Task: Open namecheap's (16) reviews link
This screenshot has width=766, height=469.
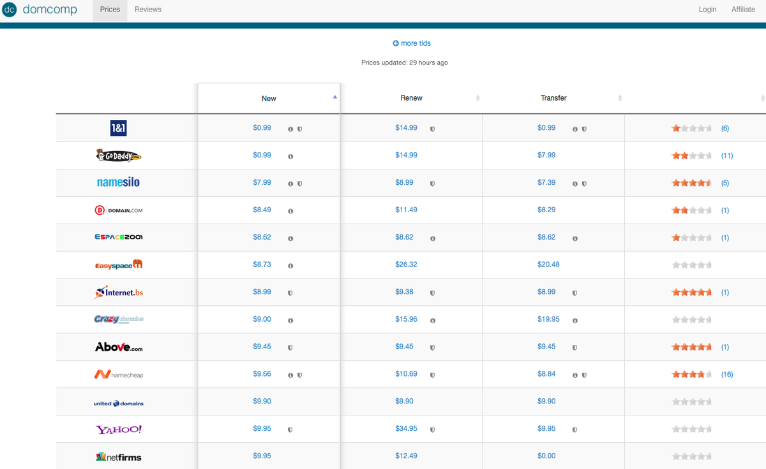Action: coord(727,375)
